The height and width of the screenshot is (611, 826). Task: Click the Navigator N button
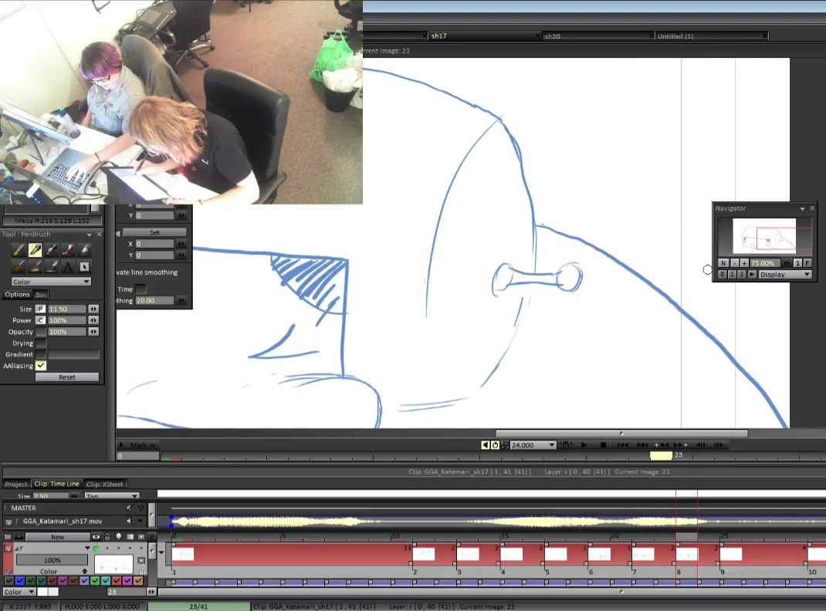point(723,262)
